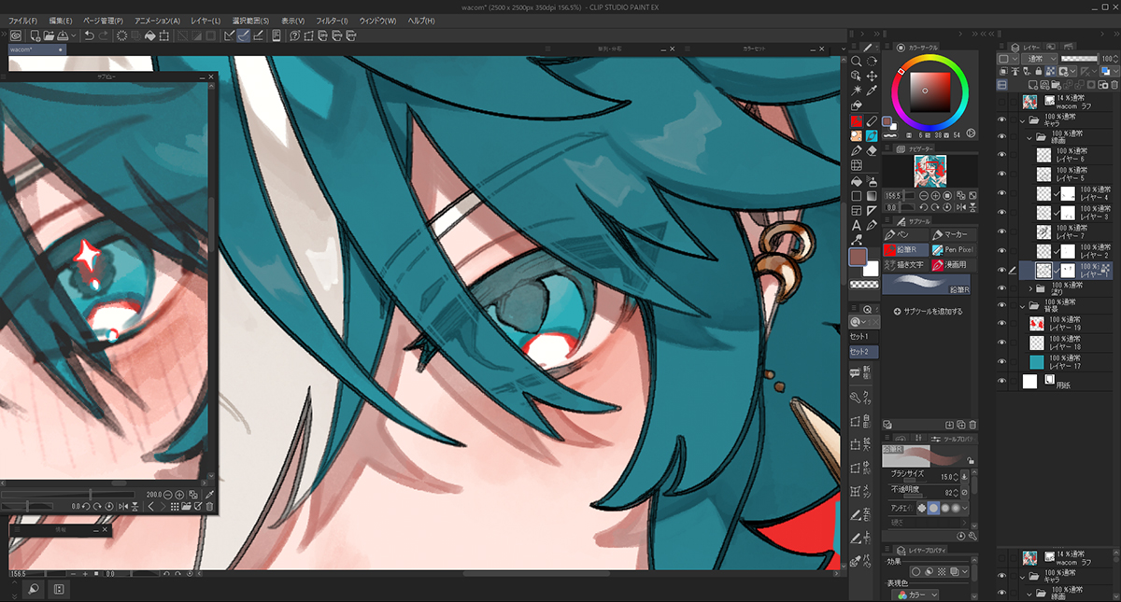
Task: Click the Zoom out icon in the Navigator
Action: pyautogui.click(x=924, y=196)
